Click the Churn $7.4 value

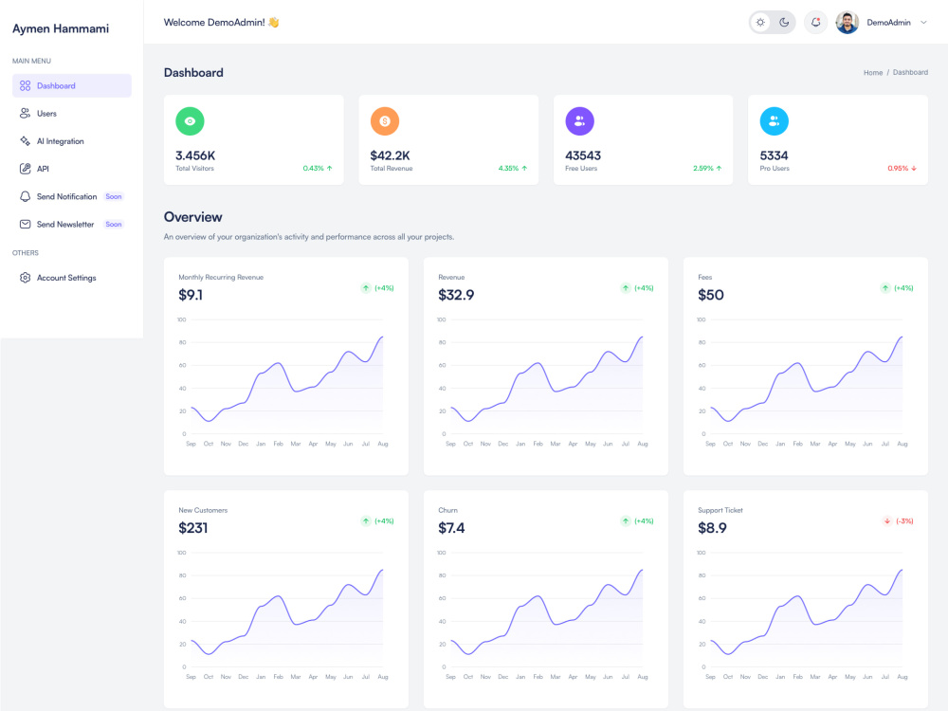[451, 528]
